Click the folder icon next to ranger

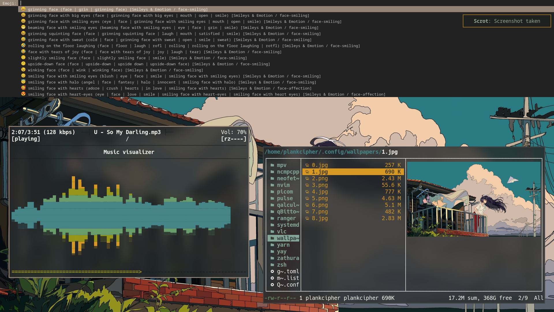point(272,218)
